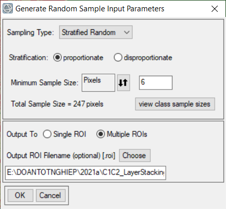Click Choose to pick output ROI file

tap(135, 155)
